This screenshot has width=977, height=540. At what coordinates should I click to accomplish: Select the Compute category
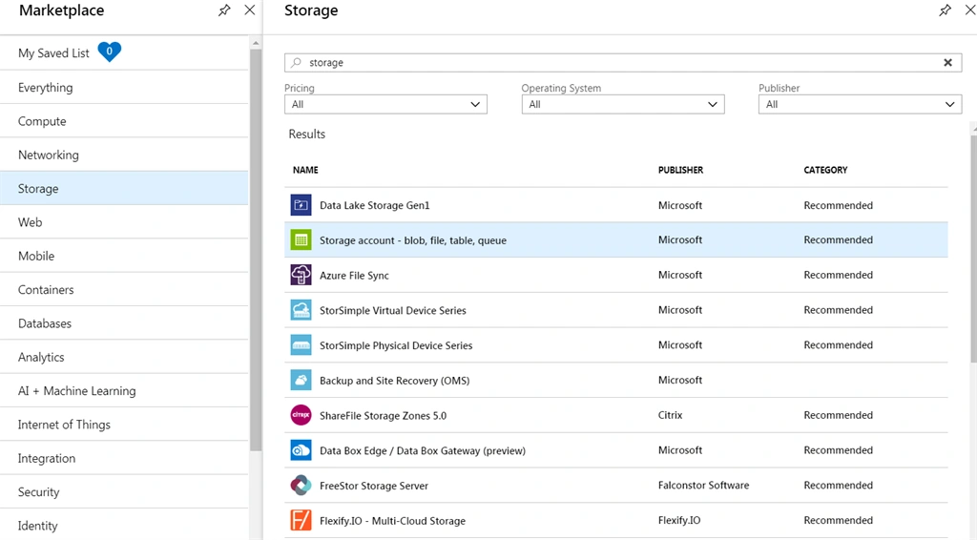[124, 121]
